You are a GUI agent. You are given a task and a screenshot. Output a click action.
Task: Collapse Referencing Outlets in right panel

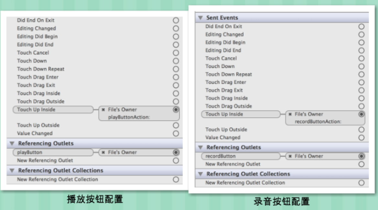pyautogui.click(x=200, y=147)
